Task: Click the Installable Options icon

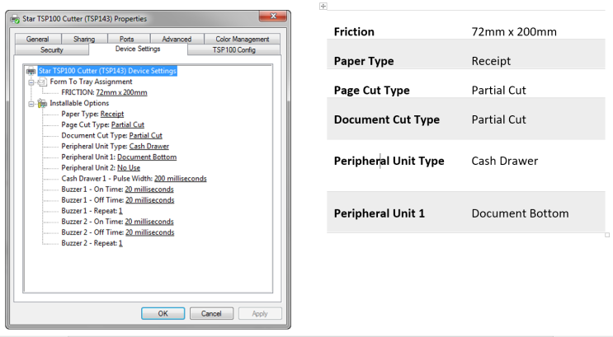Action: pos(43,104)
